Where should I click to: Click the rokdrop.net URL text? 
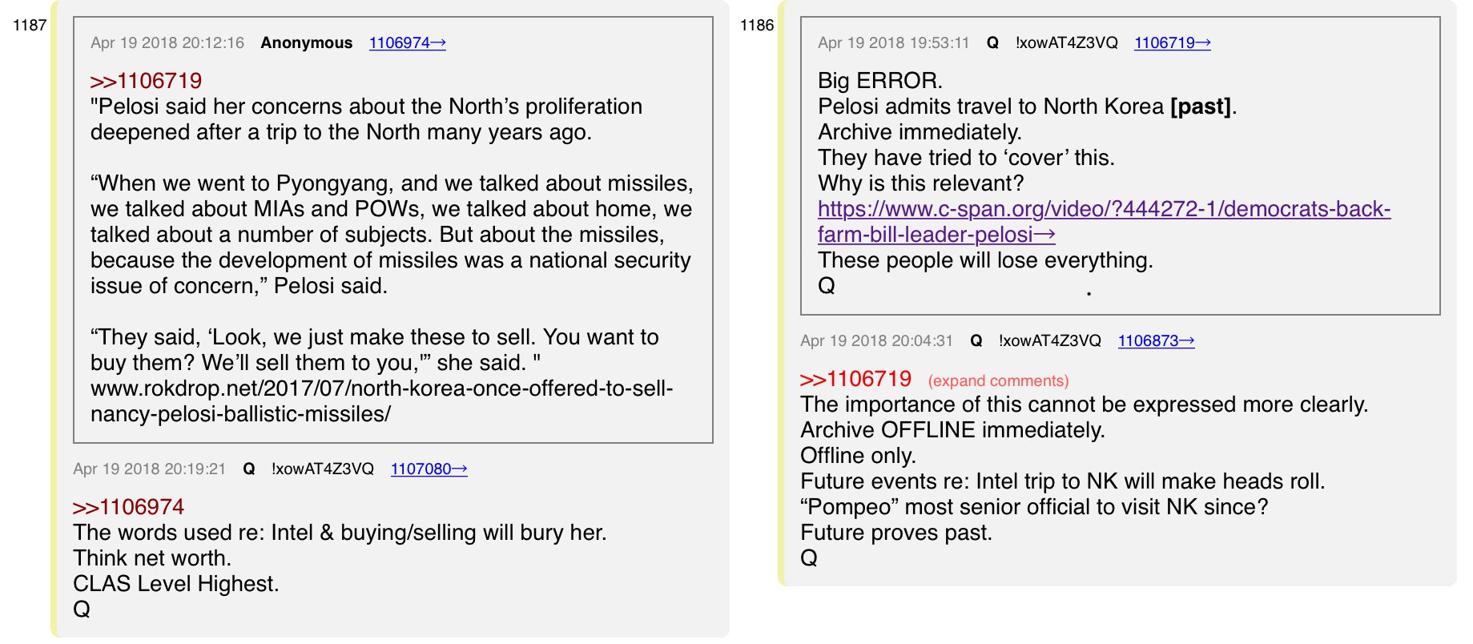(381, 401)
